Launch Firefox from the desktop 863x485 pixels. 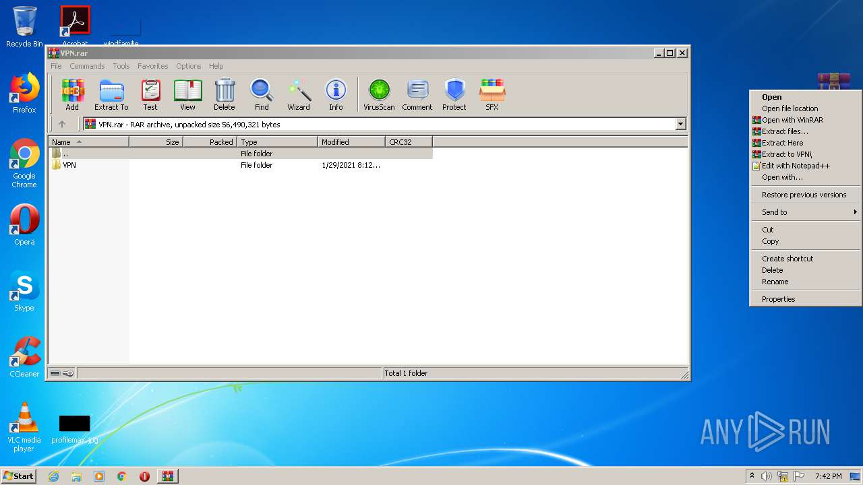[24, 94]
